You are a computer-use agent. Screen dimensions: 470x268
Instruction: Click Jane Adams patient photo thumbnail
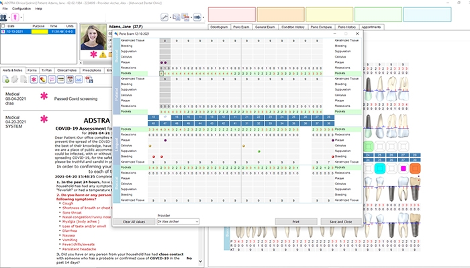point(93,37)
